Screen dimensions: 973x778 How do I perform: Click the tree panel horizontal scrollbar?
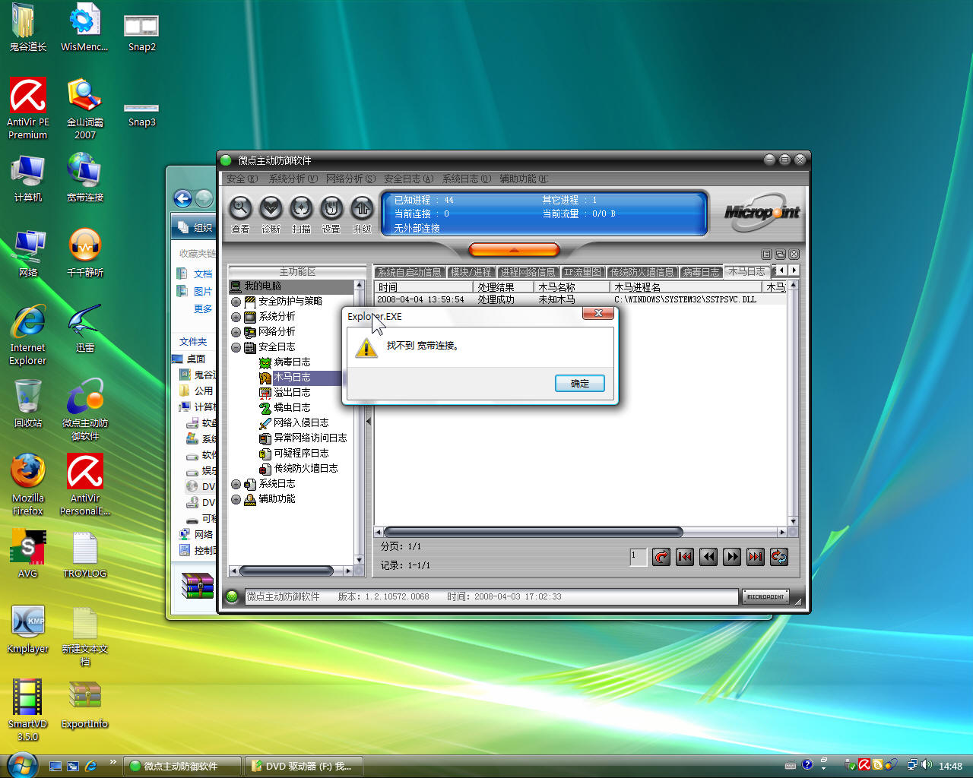[x=287, y=571]
